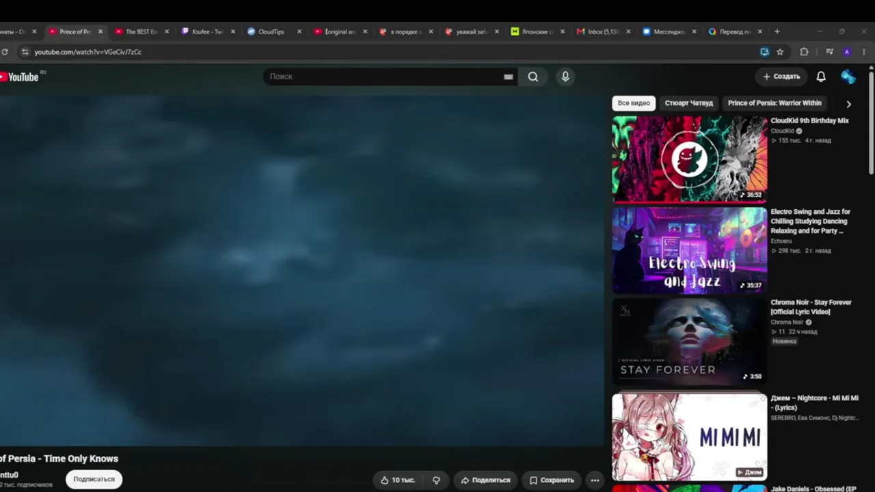This screenshot has width=875, height=492.
Task: Click the Новинка badge under Stay Forever
Action: click(785, 341)
